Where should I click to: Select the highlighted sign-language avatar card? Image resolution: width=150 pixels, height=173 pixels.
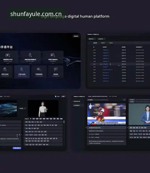22,72
